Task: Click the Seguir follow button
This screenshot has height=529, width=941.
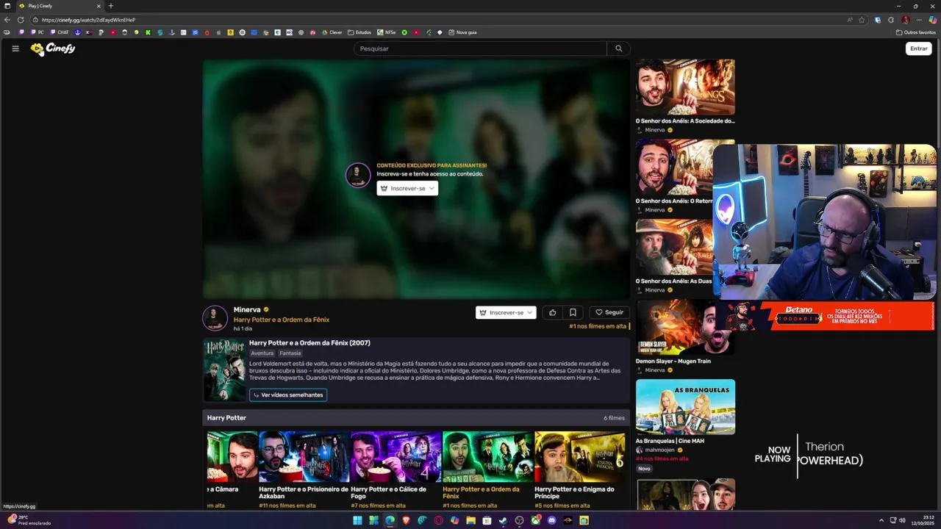Action: click(x=609, y=312)
